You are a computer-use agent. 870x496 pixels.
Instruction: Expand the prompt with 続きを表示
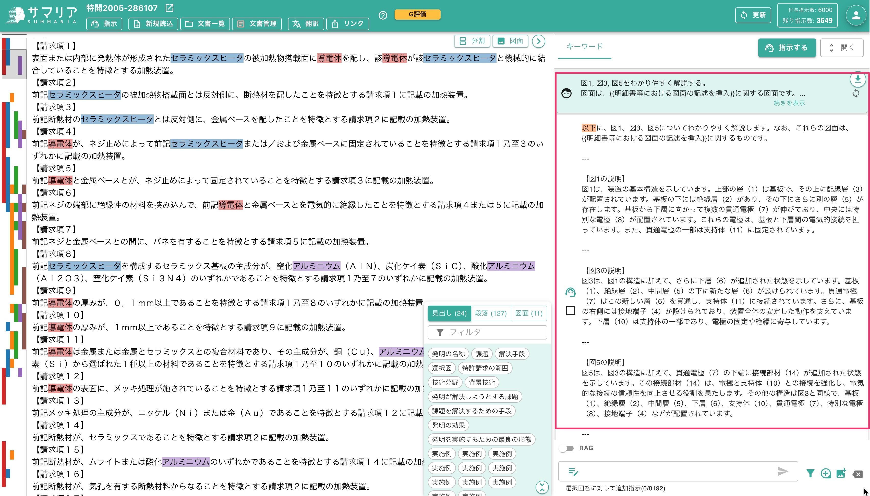789,103
